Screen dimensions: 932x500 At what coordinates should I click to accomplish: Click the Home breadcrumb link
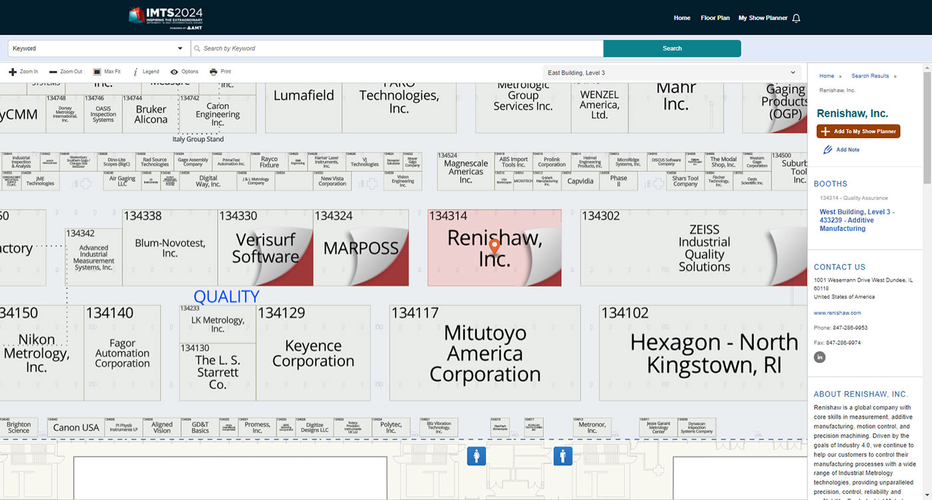tap(827, 76)
